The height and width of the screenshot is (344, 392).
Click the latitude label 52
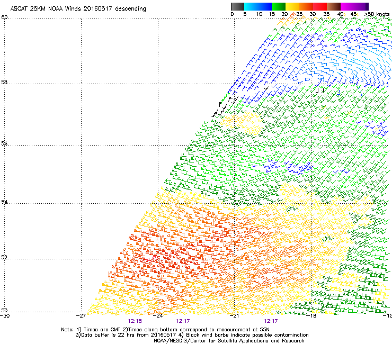pos(4,257)
